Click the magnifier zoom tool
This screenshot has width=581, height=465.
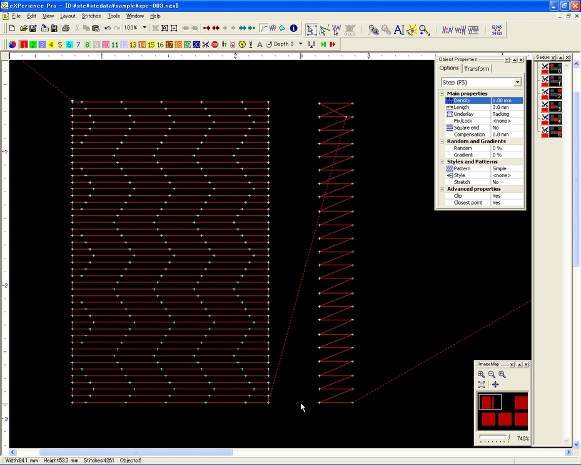tap(425, 30)
